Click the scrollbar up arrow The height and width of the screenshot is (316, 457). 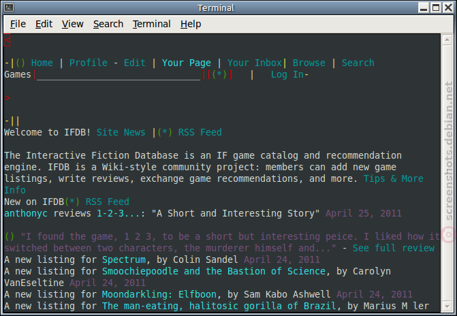coord(447,40)
